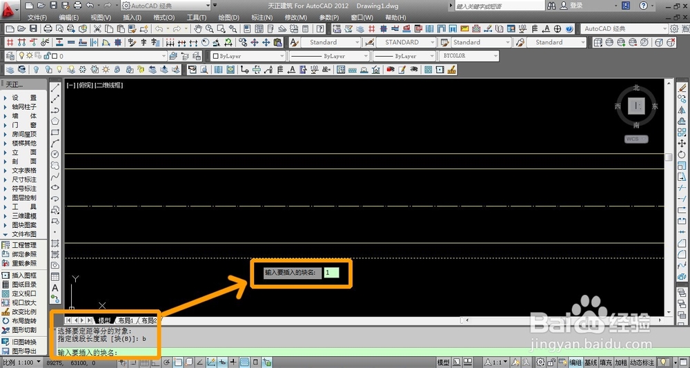Image resolution: width=690 pixels, height=368 pixels.
Task: Click the 登录 sign-in link
Action: click(x=575, y=6)
